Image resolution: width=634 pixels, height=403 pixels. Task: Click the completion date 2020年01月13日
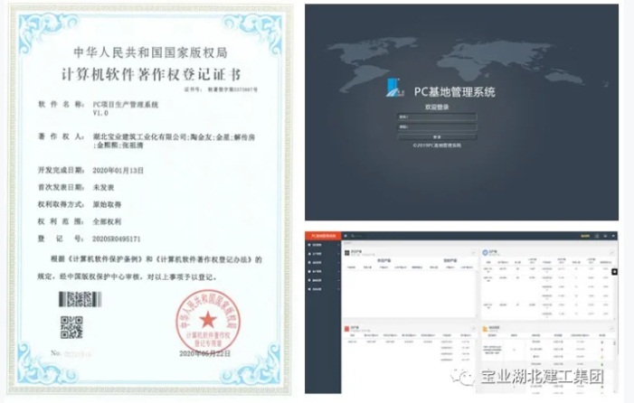point(118,171)
